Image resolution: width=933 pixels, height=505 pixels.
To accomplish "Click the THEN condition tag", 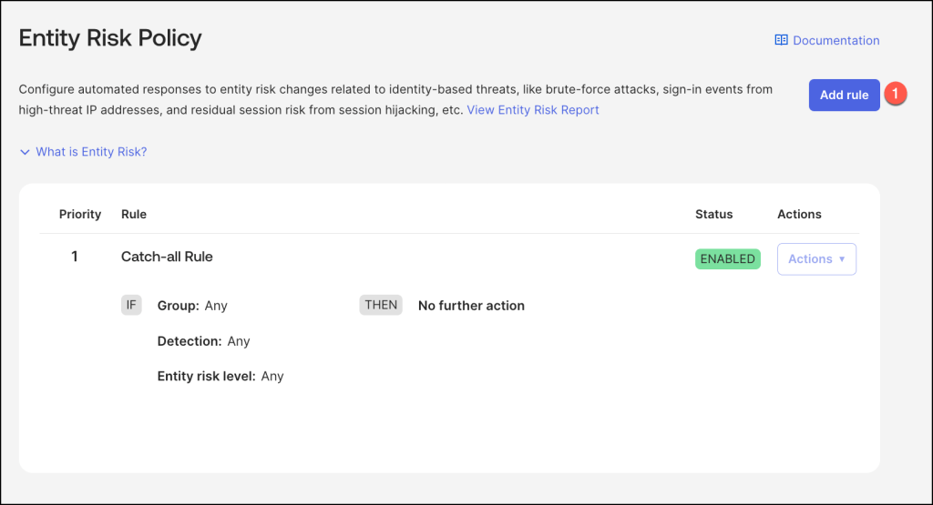I will coord(381,305).
